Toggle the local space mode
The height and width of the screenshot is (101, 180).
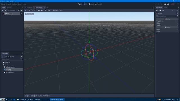coord(46,10)
